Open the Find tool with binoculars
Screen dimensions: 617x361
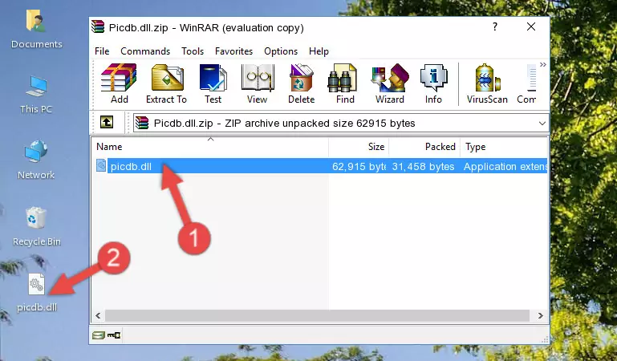coord(345,83)
